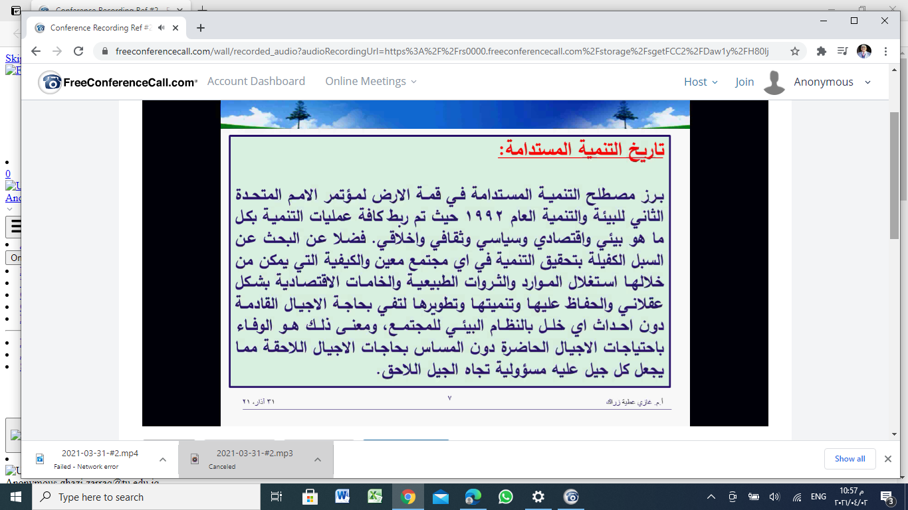
Task: Reload the page with the refresh icon
Action: click(78, 51)
